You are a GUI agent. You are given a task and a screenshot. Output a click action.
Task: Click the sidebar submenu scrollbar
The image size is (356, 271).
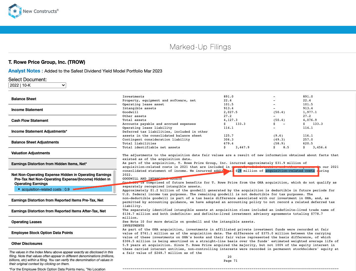pos(115,182)
